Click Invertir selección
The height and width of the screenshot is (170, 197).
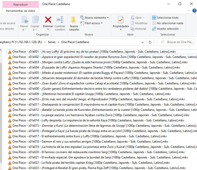165,29
